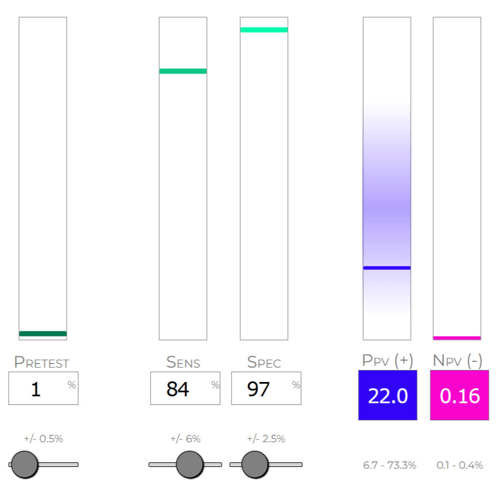Click the Sens label text
This screenshot has width=498, height=498.
183,362
